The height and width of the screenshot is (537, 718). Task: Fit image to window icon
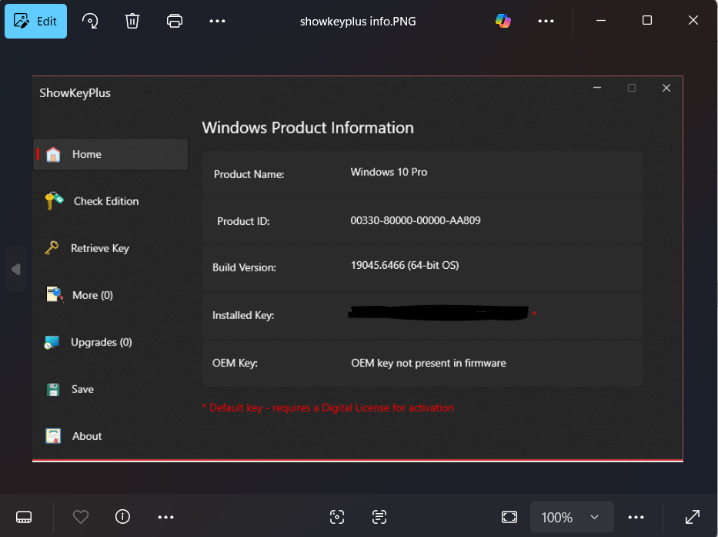[x=509, y=517]
